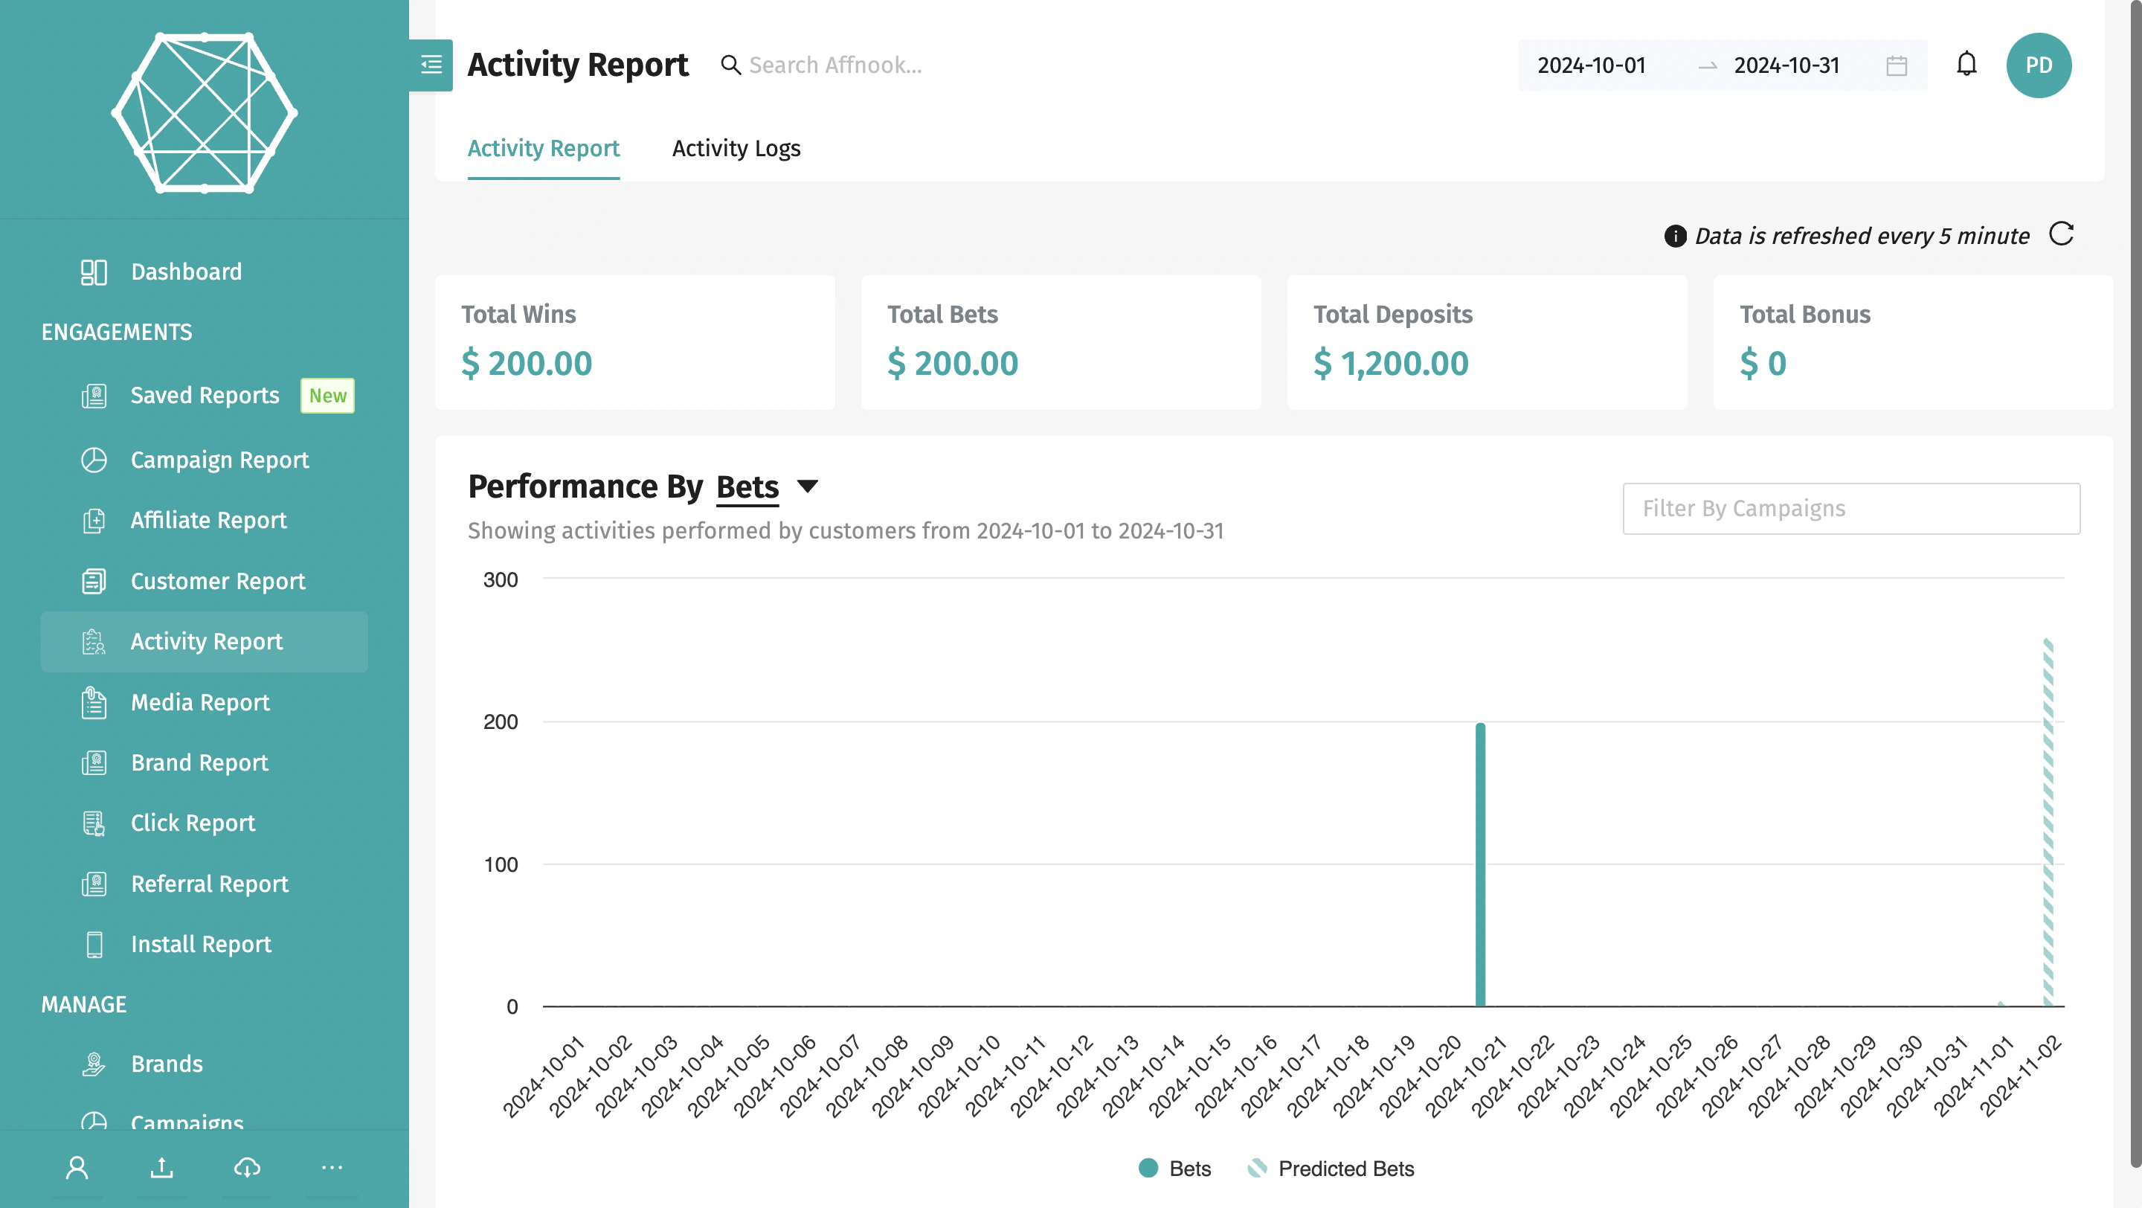Toggle the Predicted Bets legend item

(1331, 1168)
